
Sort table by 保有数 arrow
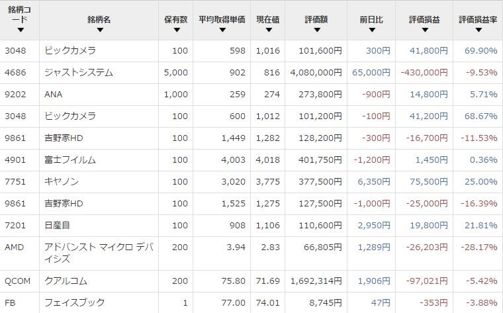tap(177, 30)
